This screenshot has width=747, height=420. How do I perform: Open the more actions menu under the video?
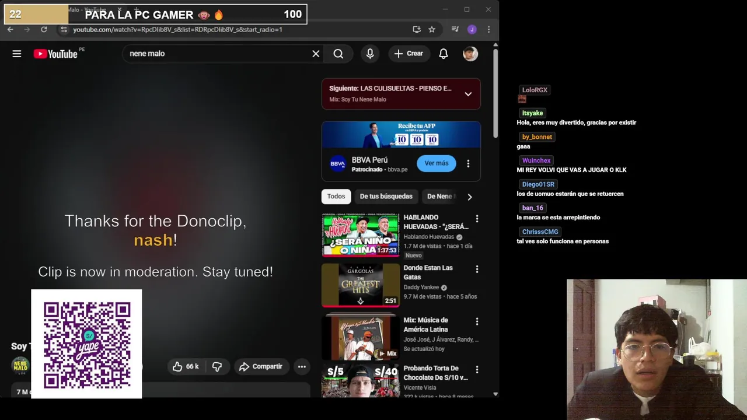[x=302, y=366]
